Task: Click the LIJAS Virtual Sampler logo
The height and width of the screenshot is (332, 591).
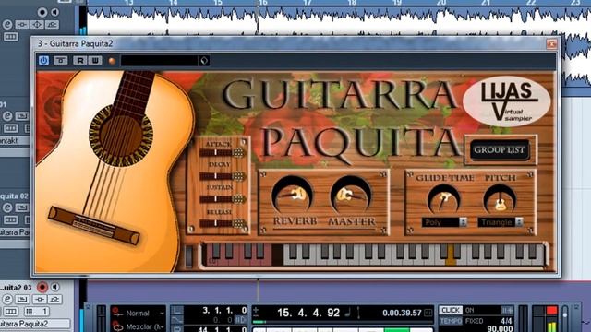Action: [x=507, y=101]
